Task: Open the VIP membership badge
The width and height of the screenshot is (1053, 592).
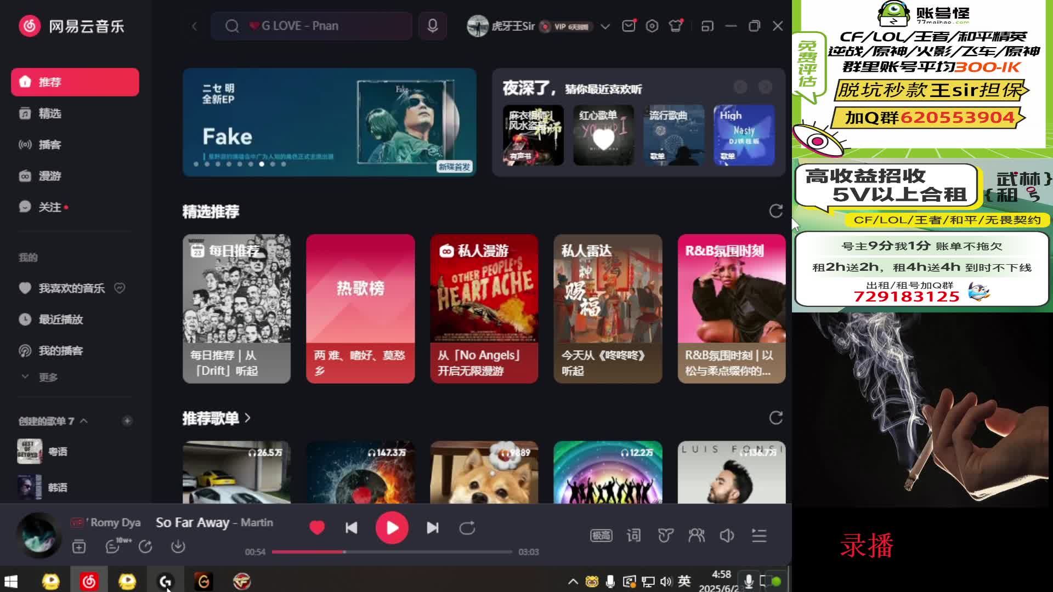Action: (x=567, y=26)
